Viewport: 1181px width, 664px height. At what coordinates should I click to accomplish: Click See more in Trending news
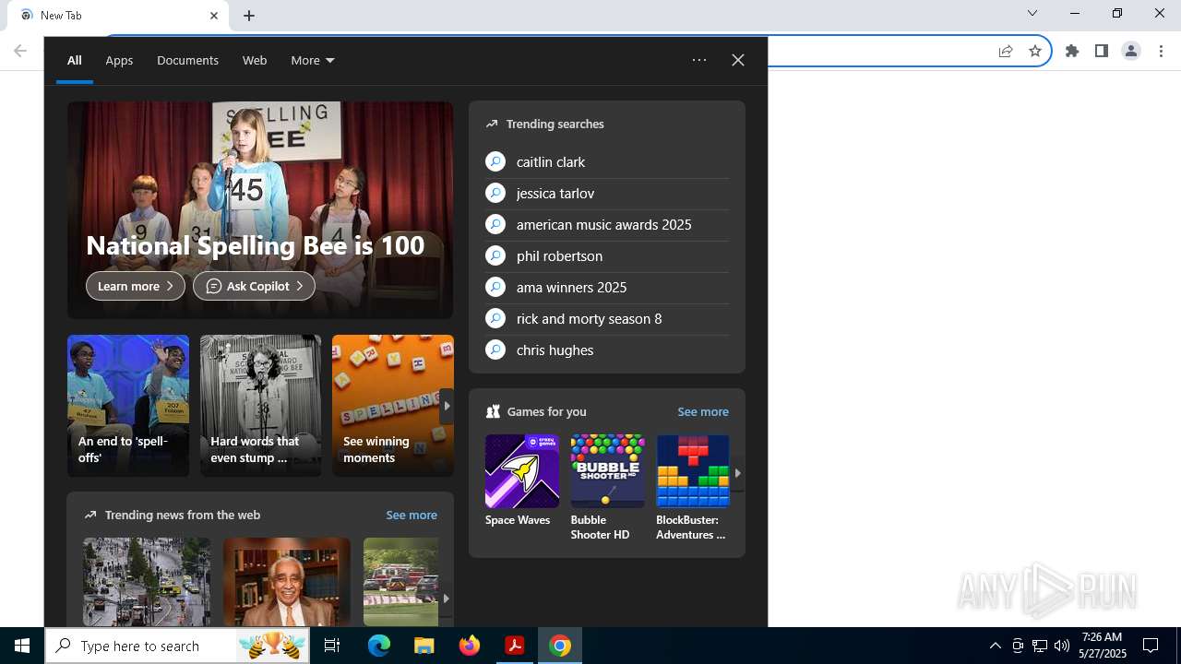(x=412, y=515)
